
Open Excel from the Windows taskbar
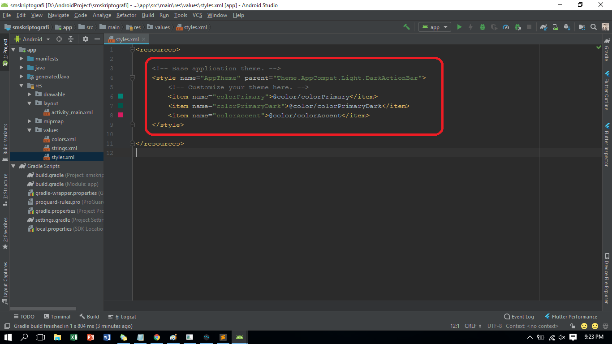point(73,337)
